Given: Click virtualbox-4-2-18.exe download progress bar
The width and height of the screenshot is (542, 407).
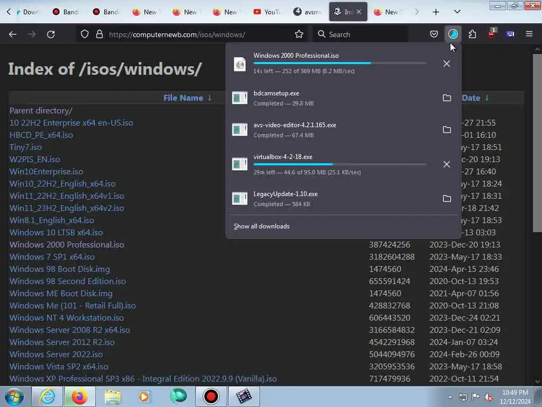Looking at the screenshot, I should coord(340,164).
